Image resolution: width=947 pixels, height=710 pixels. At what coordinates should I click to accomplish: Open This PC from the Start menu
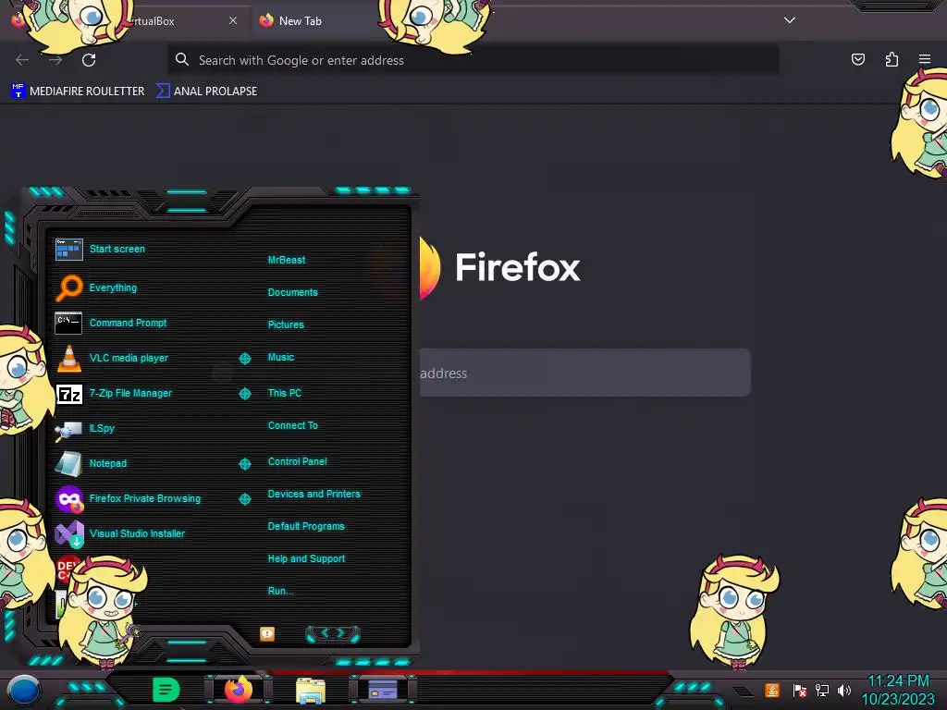[285, 393]
